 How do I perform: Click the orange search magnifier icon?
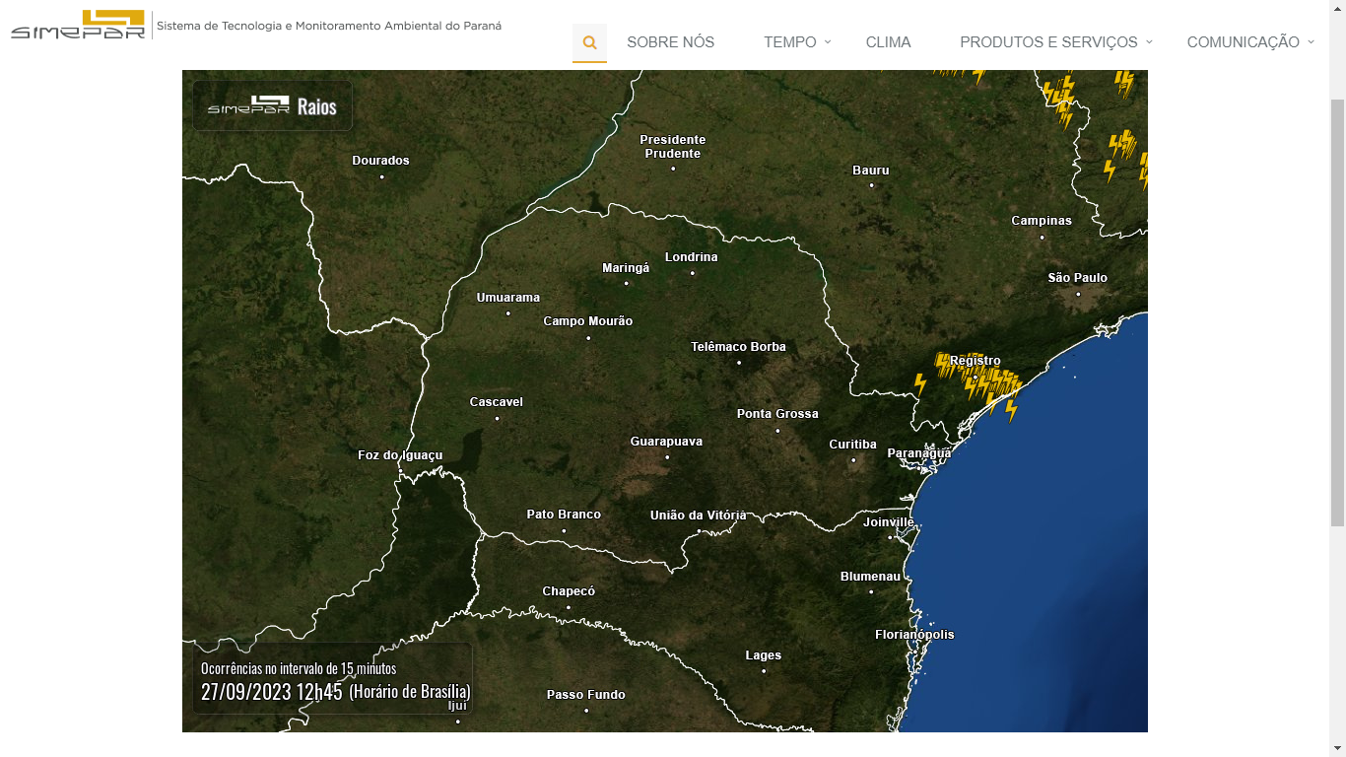click(x=589, y=42)
